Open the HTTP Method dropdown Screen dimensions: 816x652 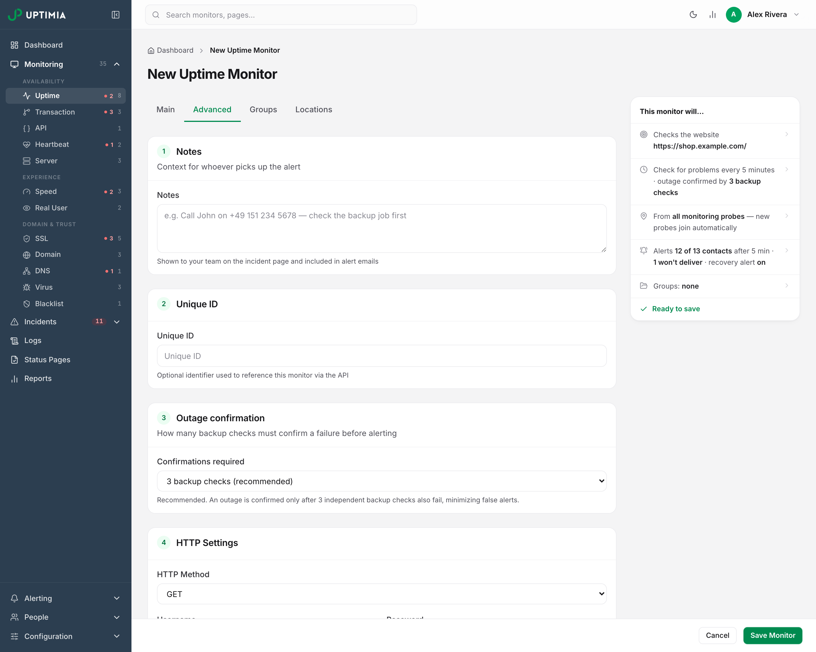coord(381,594)
